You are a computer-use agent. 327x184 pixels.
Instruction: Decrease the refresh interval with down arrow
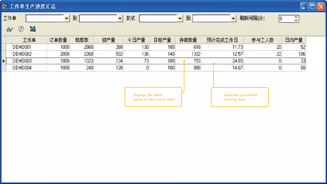pos(296,21)
